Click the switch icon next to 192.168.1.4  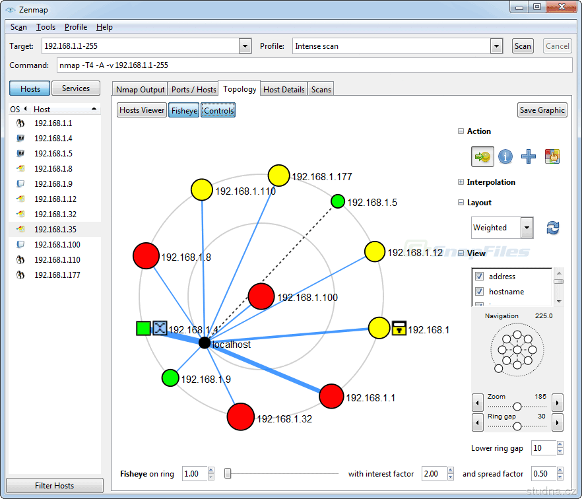point(160,328)
